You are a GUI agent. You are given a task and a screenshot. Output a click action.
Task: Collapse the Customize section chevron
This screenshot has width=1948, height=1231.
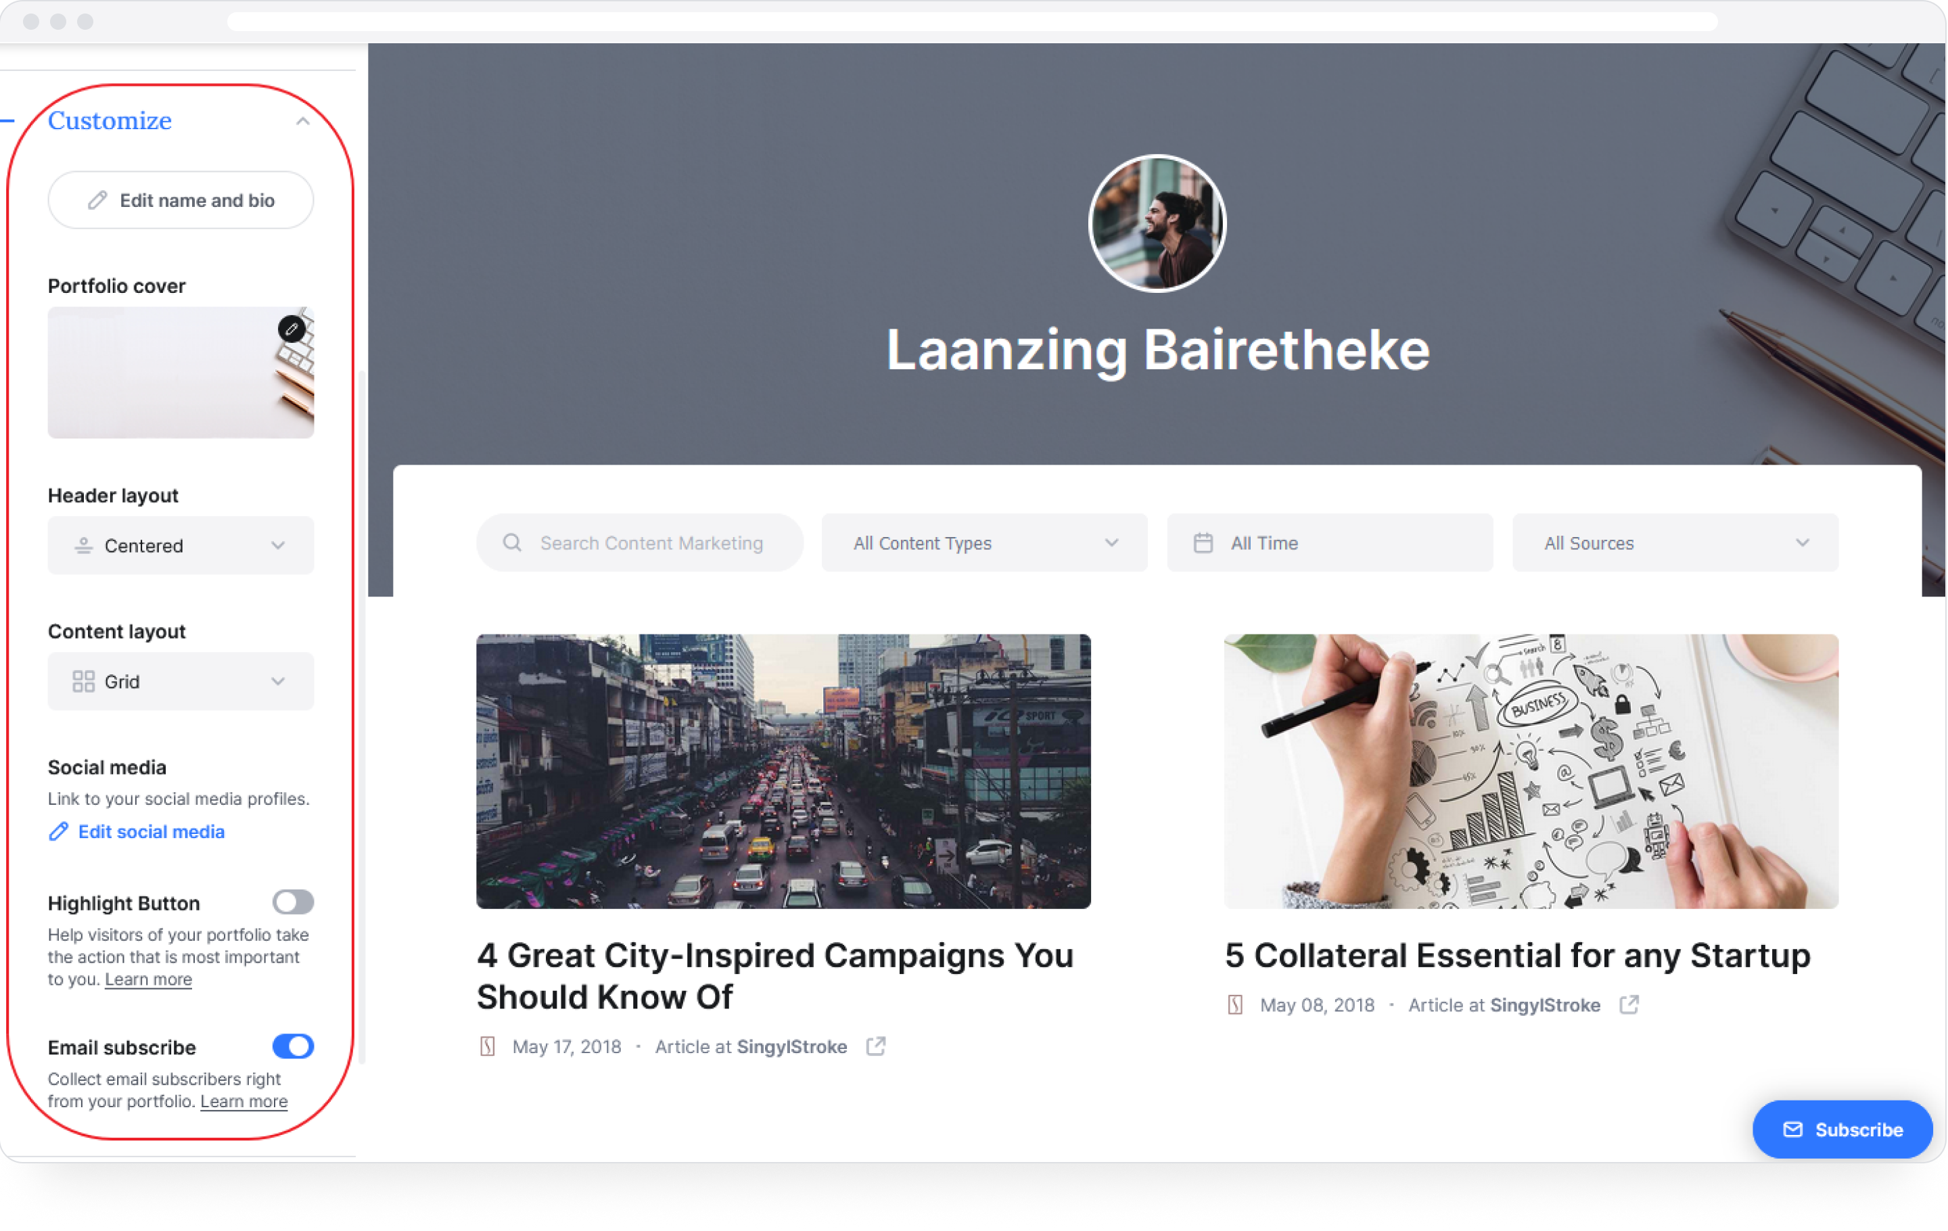(302, 121)
